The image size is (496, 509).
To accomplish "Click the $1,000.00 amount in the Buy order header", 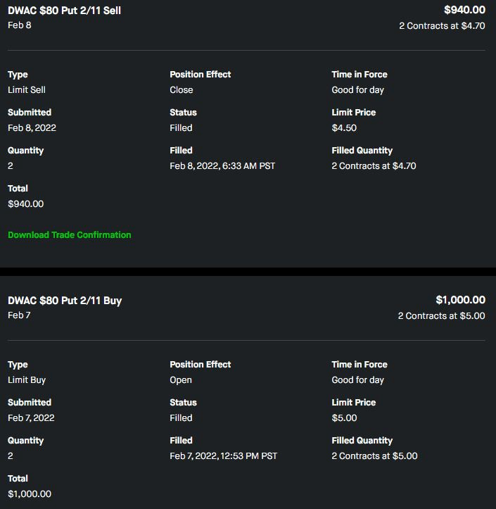I will 460,300.
